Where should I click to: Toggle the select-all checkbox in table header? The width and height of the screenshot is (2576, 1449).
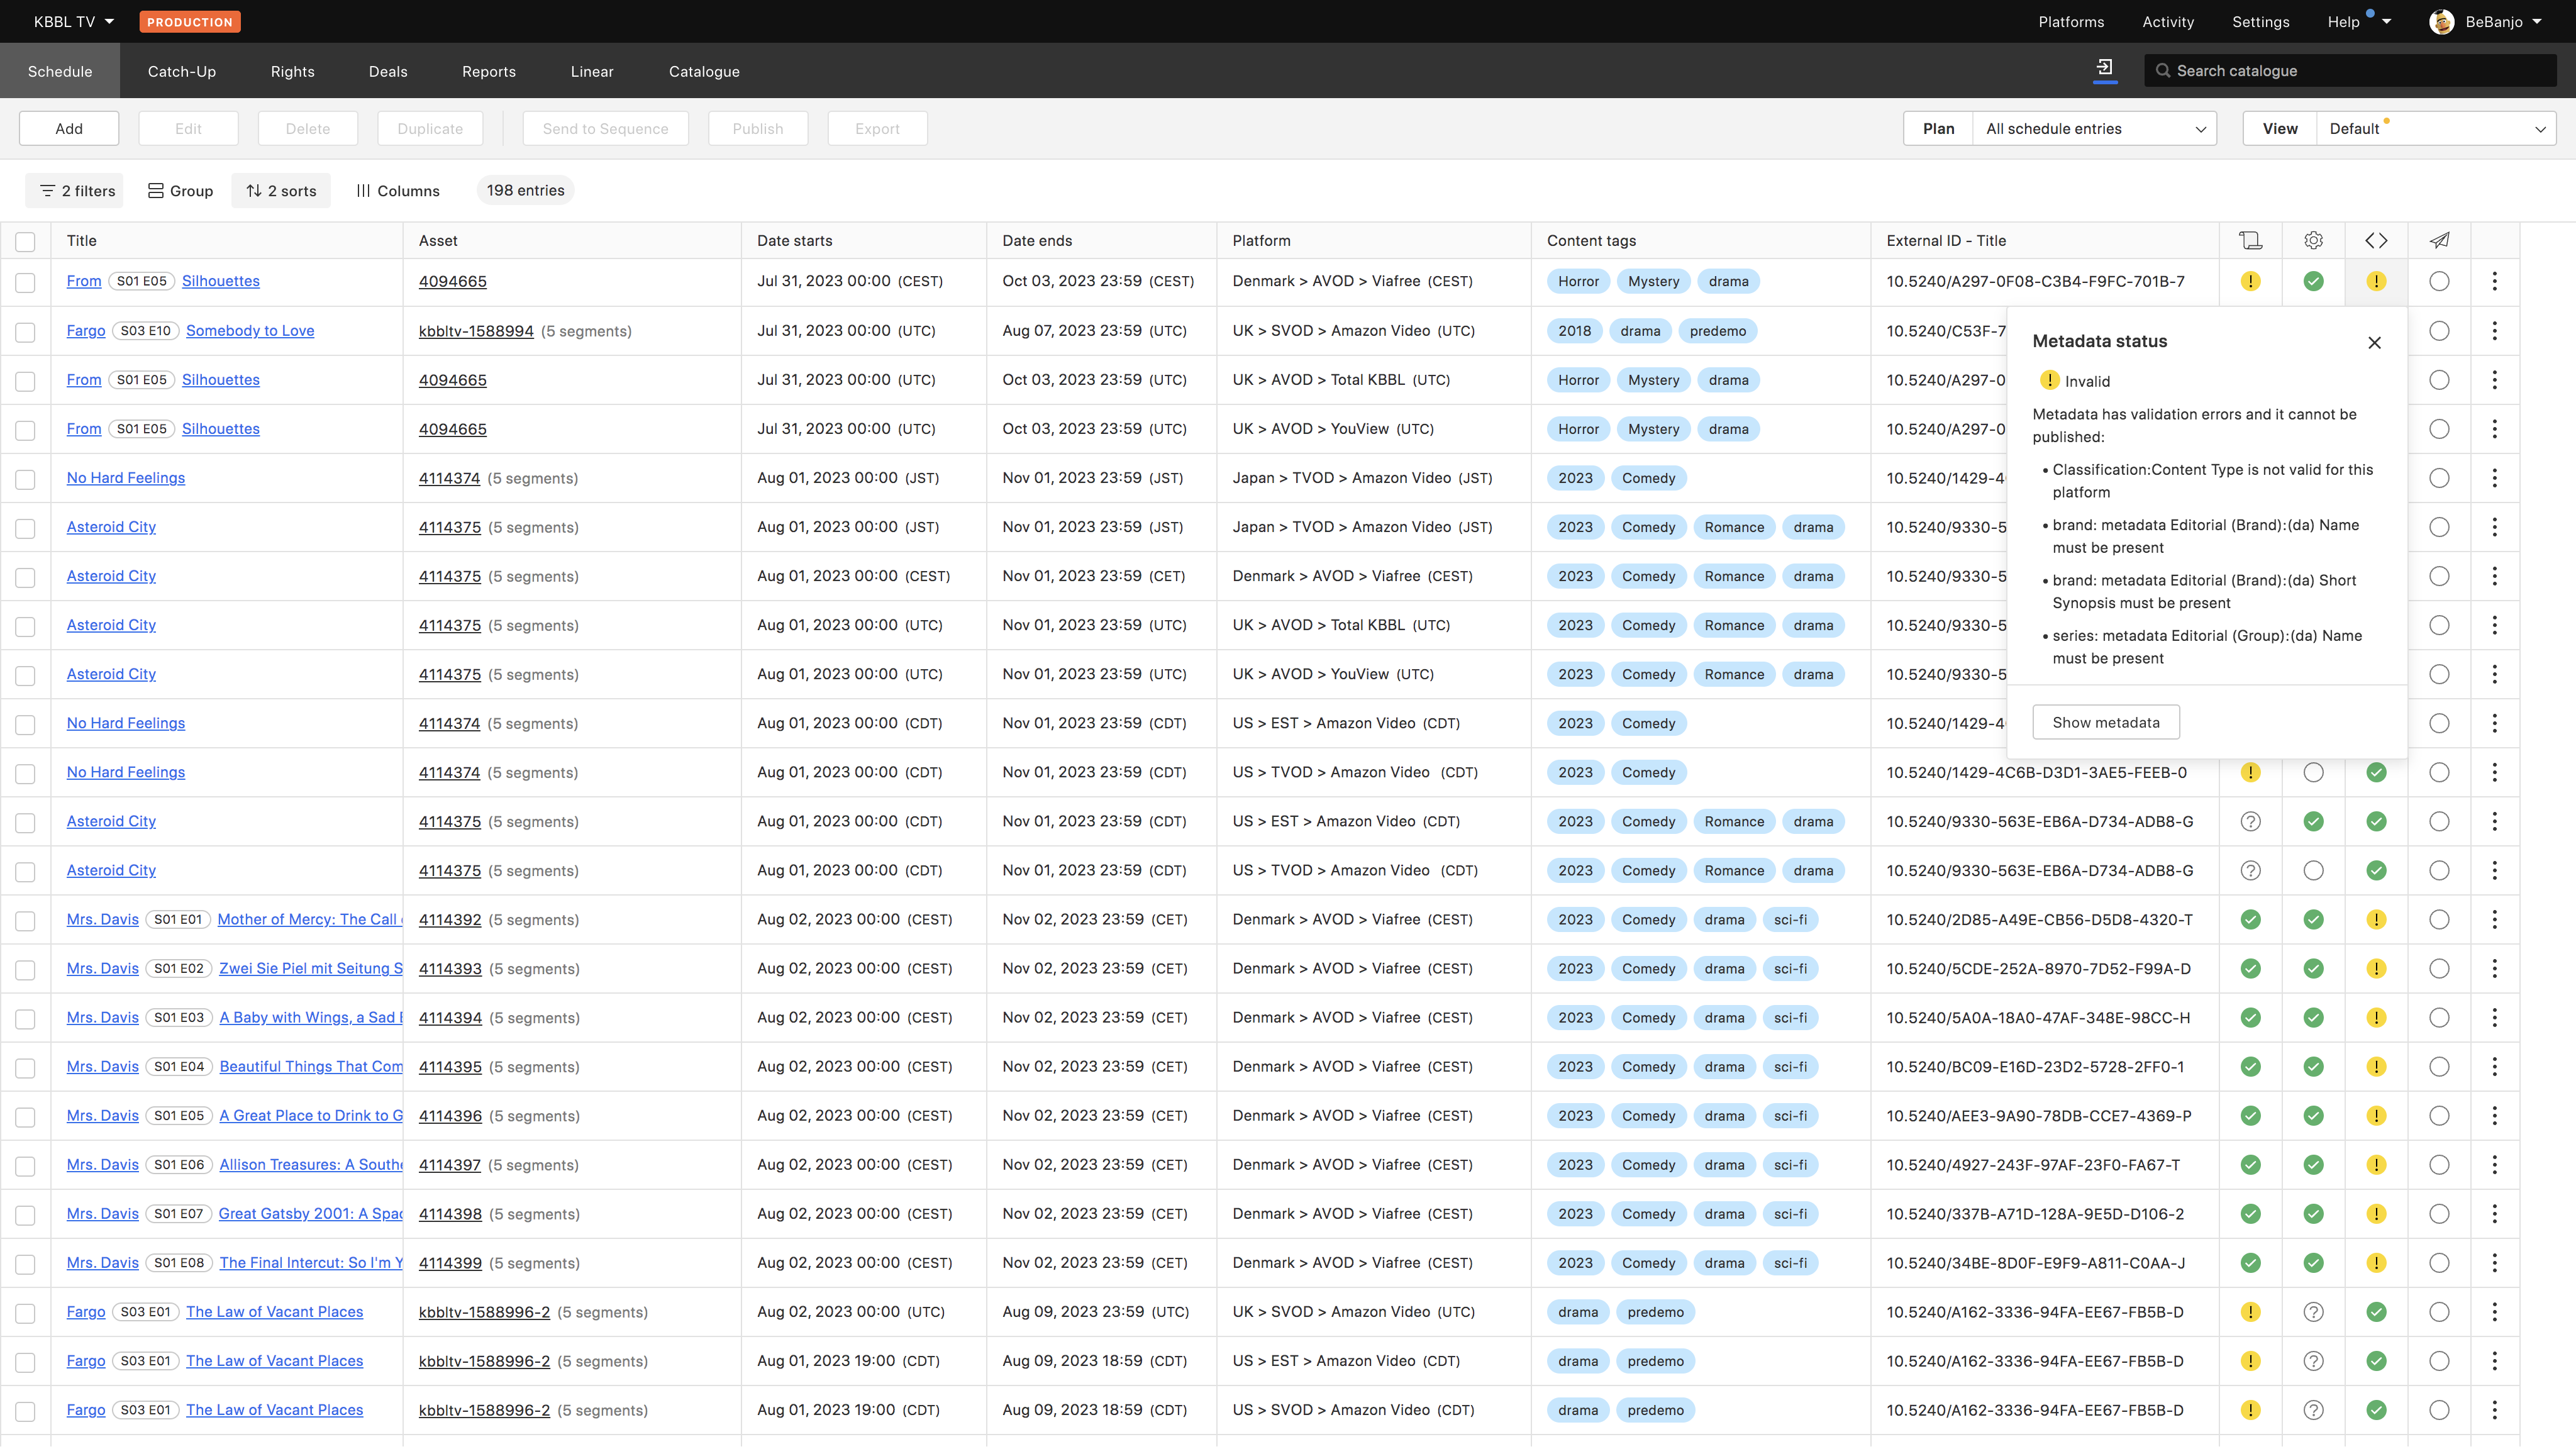[25, 241]
